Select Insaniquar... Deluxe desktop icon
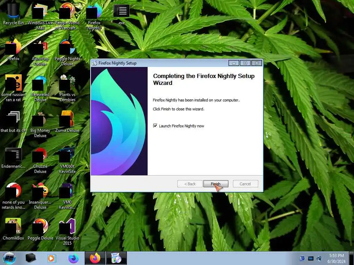Viewport: 354px width, 265px height. point(40,196)
